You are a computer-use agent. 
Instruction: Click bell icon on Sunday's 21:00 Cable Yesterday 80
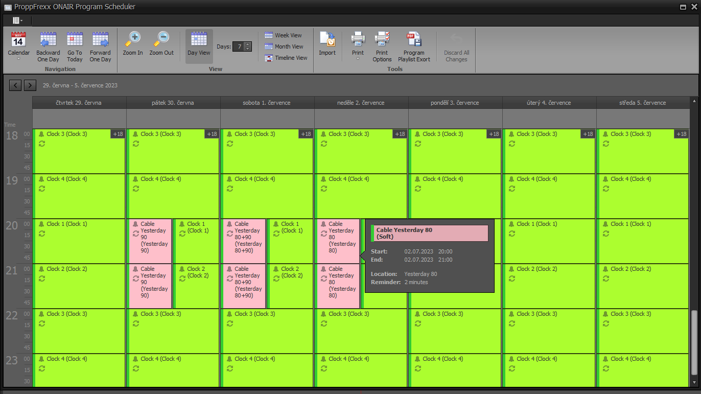click(x=324, y=269)
